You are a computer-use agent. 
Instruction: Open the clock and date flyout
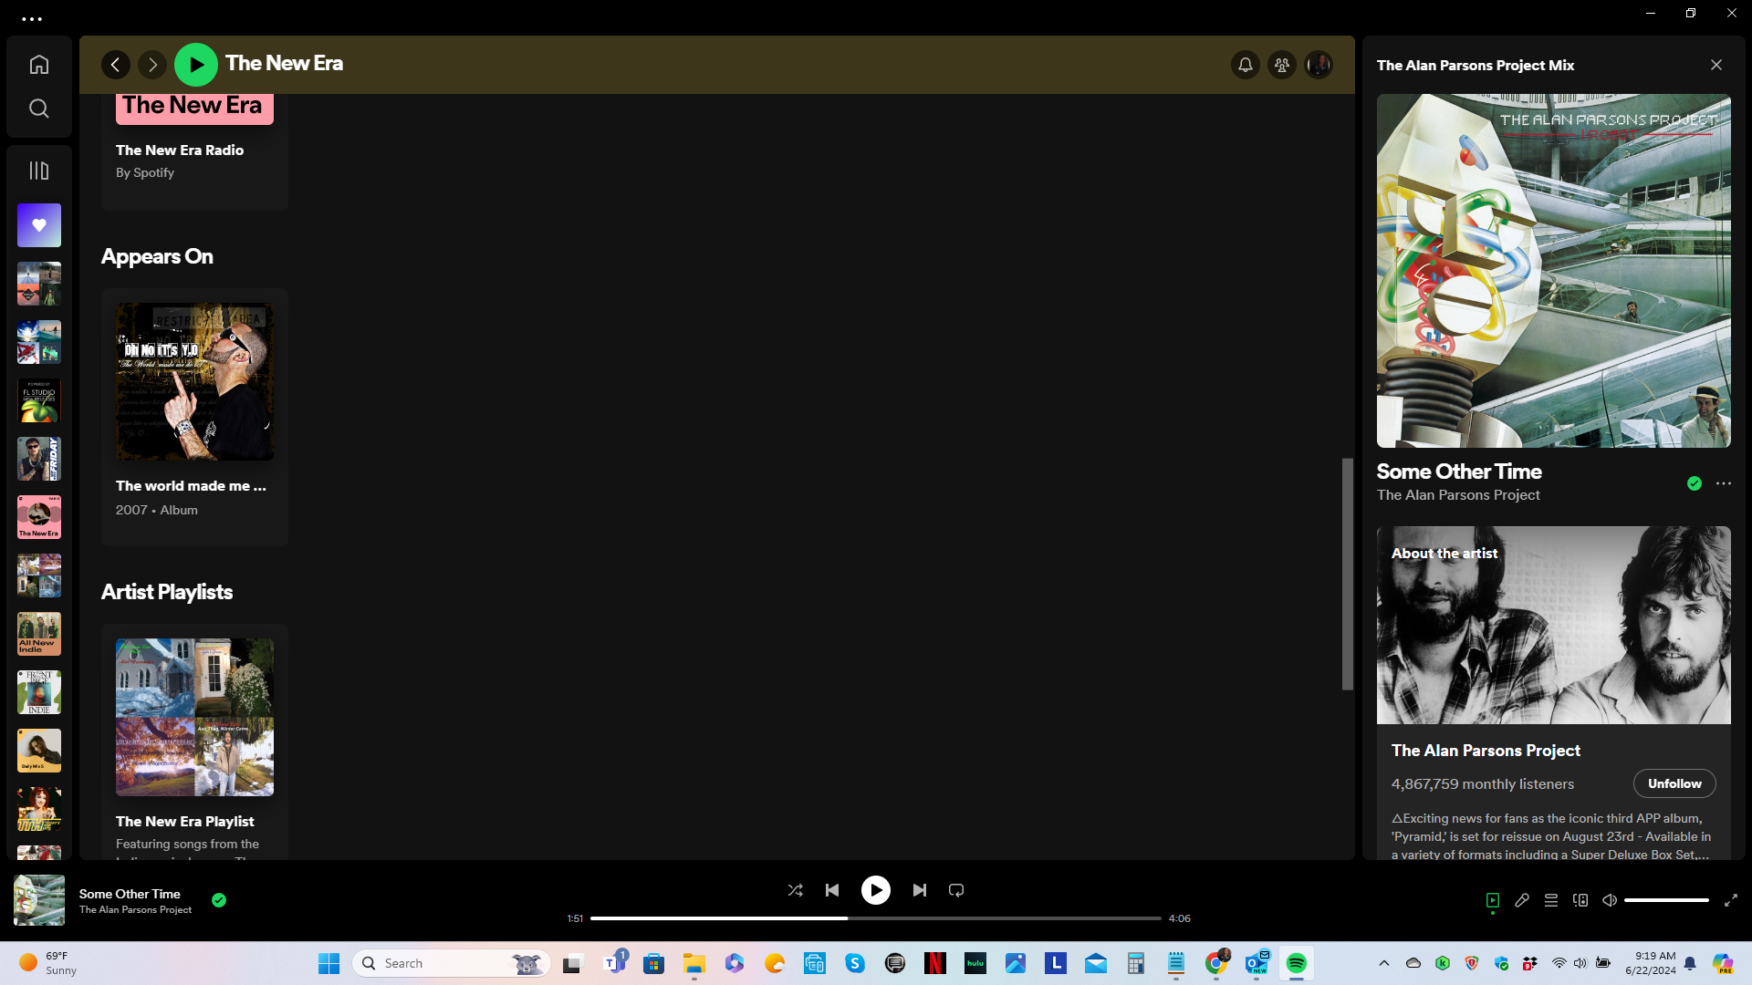1651,963
